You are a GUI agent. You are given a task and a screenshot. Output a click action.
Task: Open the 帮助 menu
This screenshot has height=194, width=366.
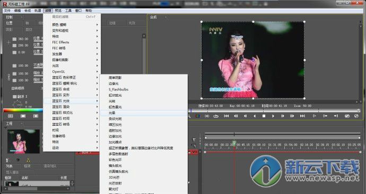[89, 11]
